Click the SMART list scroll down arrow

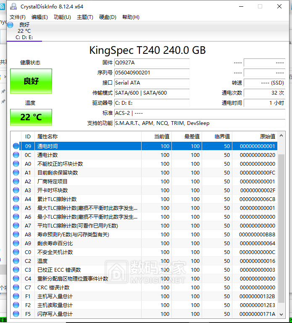coord(281,314)
